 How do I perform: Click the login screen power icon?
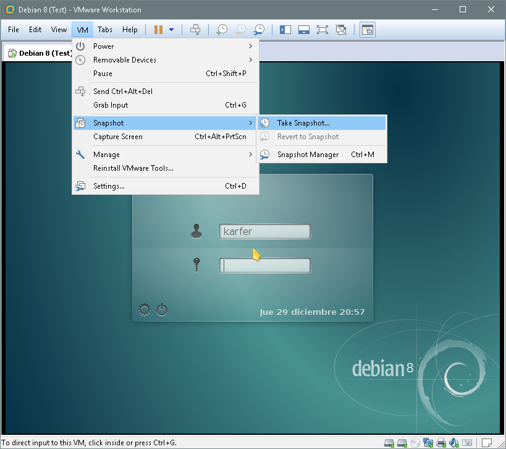162,310
